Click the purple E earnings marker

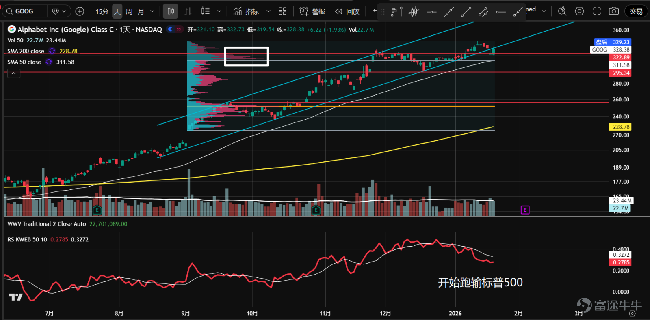coord(525,210)
